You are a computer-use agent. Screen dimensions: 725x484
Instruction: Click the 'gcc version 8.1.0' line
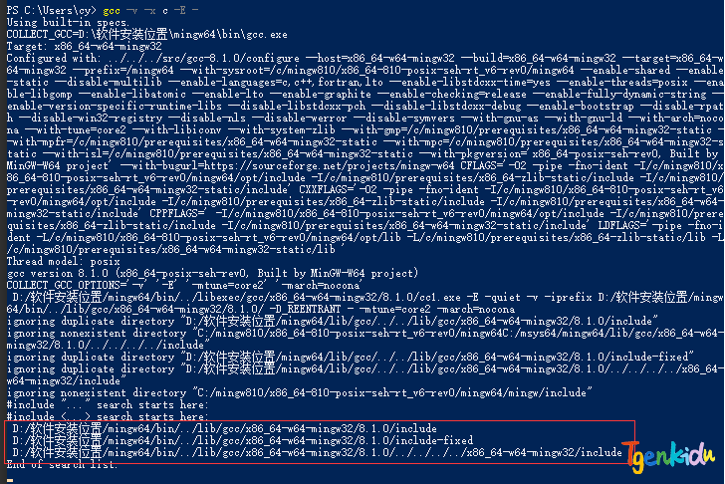point(212,273)
